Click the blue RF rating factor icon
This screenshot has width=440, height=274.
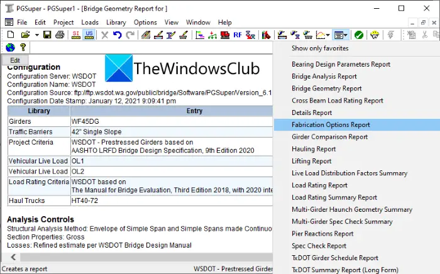pos(238,35)
